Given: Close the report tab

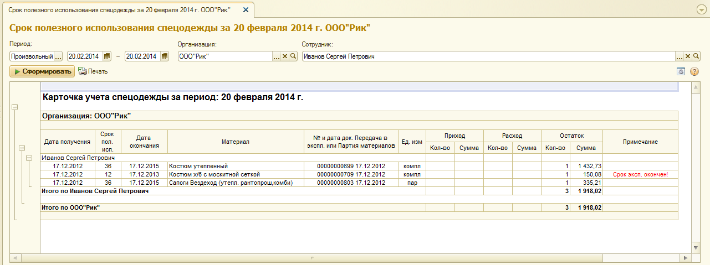Looking at the screenshot, I should [x=246, y=10].
